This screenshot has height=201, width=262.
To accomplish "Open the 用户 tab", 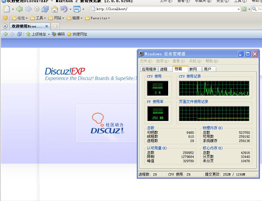I will (207, 69).
